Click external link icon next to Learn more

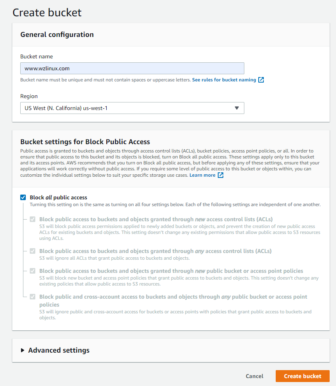[x=221, y=175]
